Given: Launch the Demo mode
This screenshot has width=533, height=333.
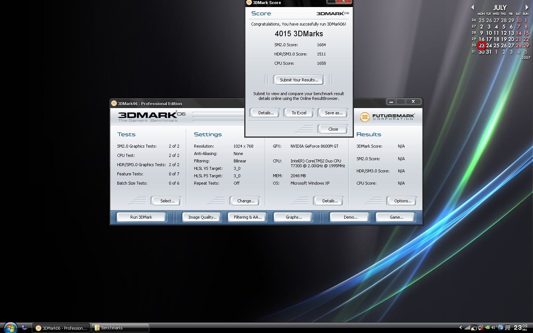Looking at the screenshot, I should (x=350, y=217).
